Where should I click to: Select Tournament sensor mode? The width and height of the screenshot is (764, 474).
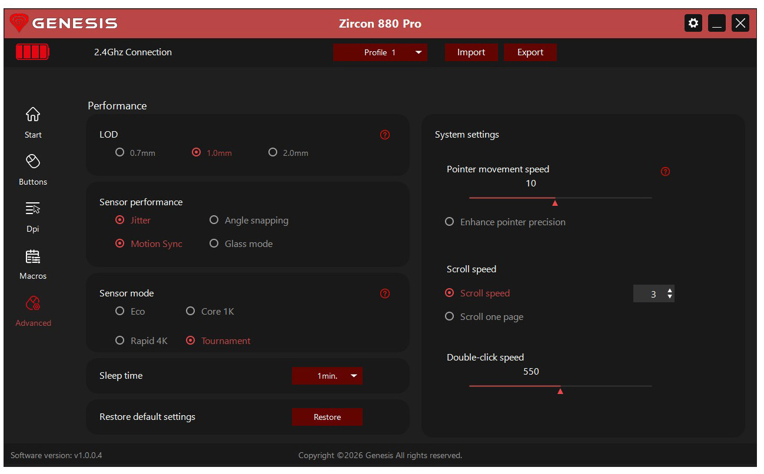tap(218, 341)
